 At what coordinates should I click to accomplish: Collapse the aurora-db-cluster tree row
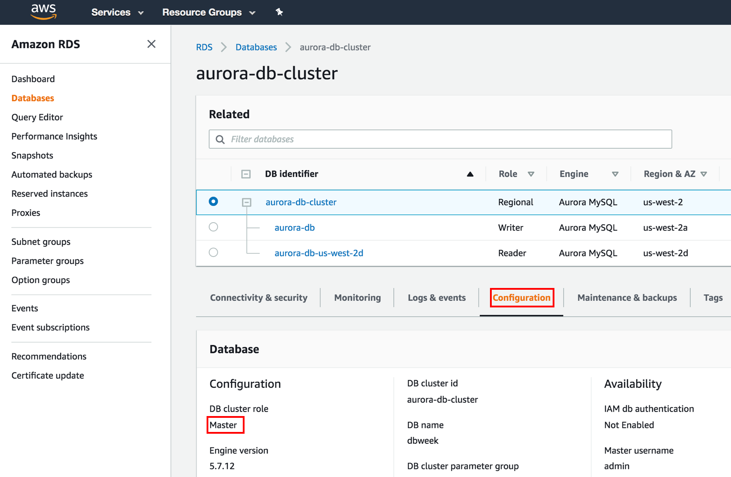[x=246, y=202]
